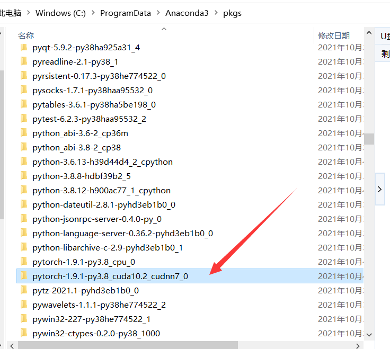The width and height of the screenshot is (390, 349).
Task: Click folder icon of pytorch-1.9.1-py3.8_cuda10.2_cudnn7_0
Action: (24, 276)
